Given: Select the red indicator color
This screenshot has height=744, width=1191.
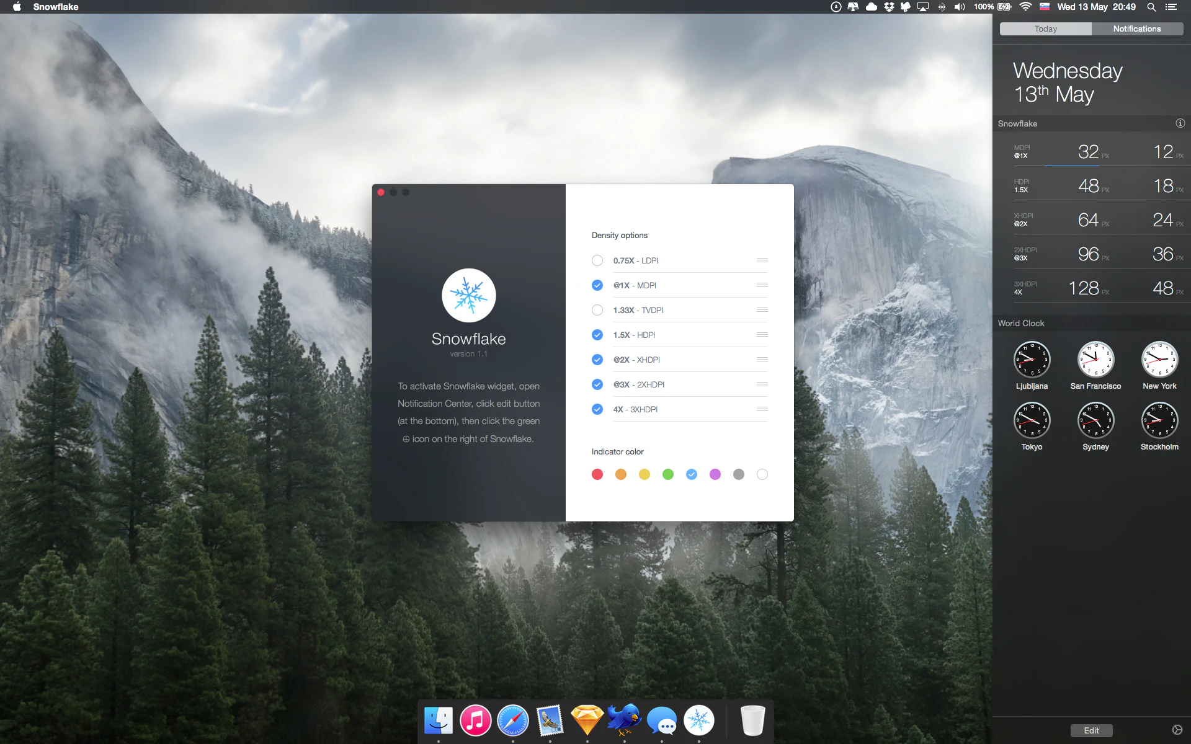Looking at the screenshot, I should [x=597, y=474].
